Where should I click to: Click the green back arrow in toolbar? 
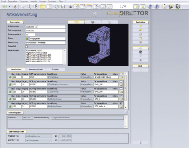(5, 7)
